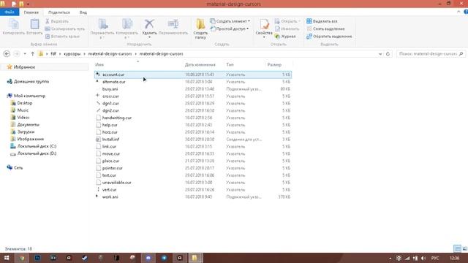Click Скопировать путь in the ribbon
This screenshot has width=468, height=263.
click(x=65, y=29)
